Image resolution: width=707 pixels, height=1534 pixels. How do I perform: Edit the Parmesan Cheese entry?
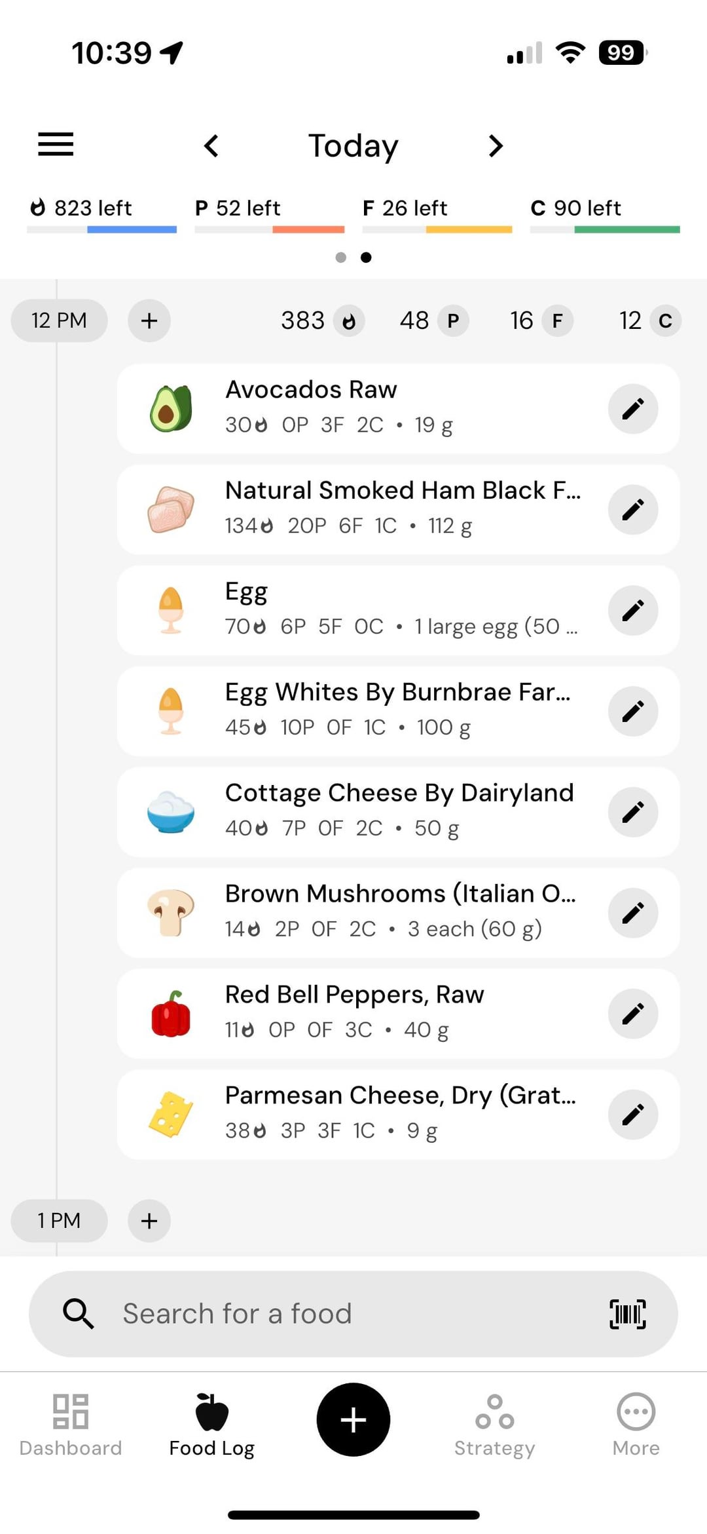point(632,1115)
